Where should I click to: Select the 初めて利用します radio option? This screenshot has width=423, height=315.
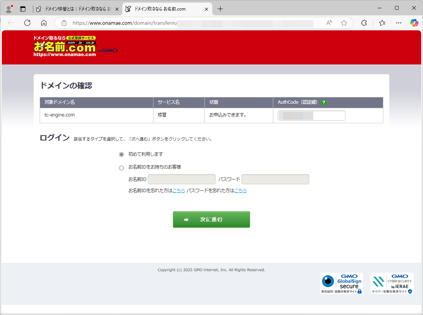[121, 154]
